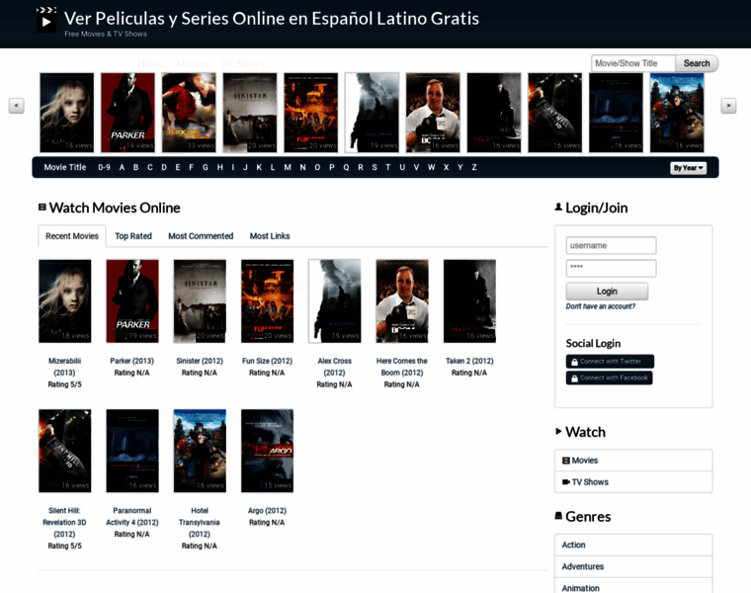This screenshot has width=751, height=593.
Task: Open the 33 views poster in carousel
Action: (x=189, y=113)
